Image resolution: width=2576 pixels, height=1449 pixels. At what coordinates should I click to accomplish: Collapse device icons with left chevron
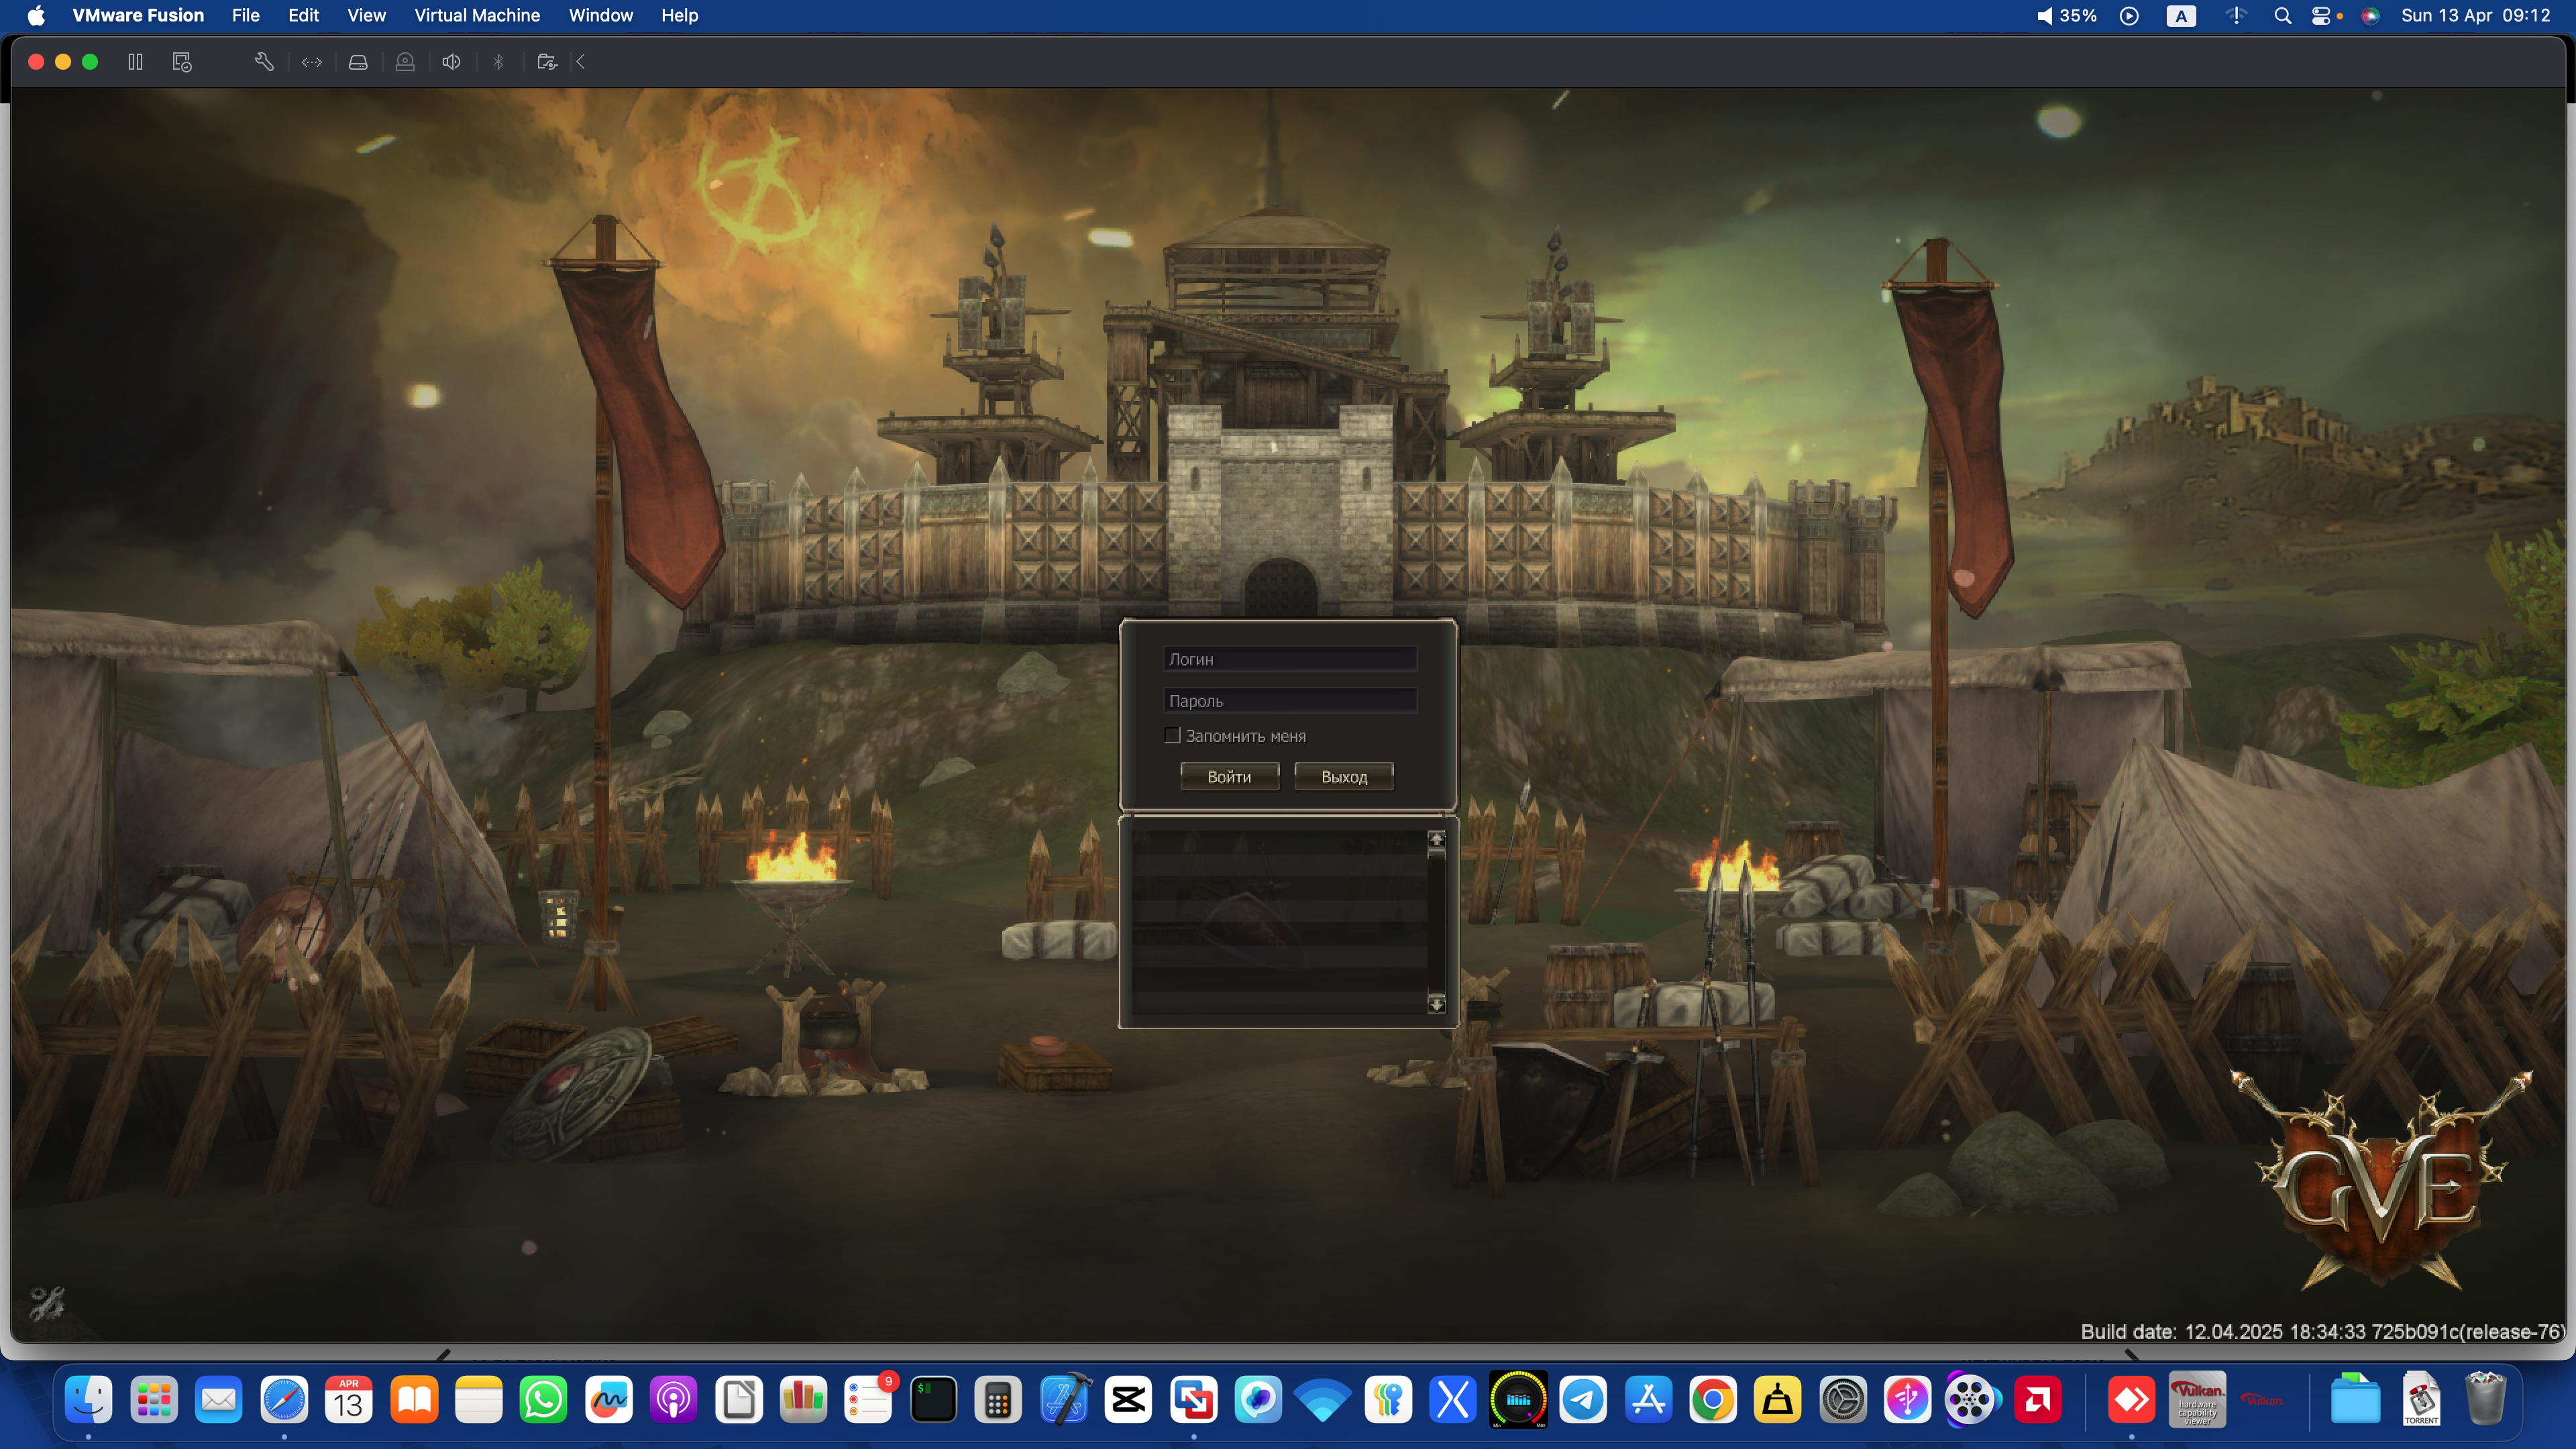pos(581,62)
